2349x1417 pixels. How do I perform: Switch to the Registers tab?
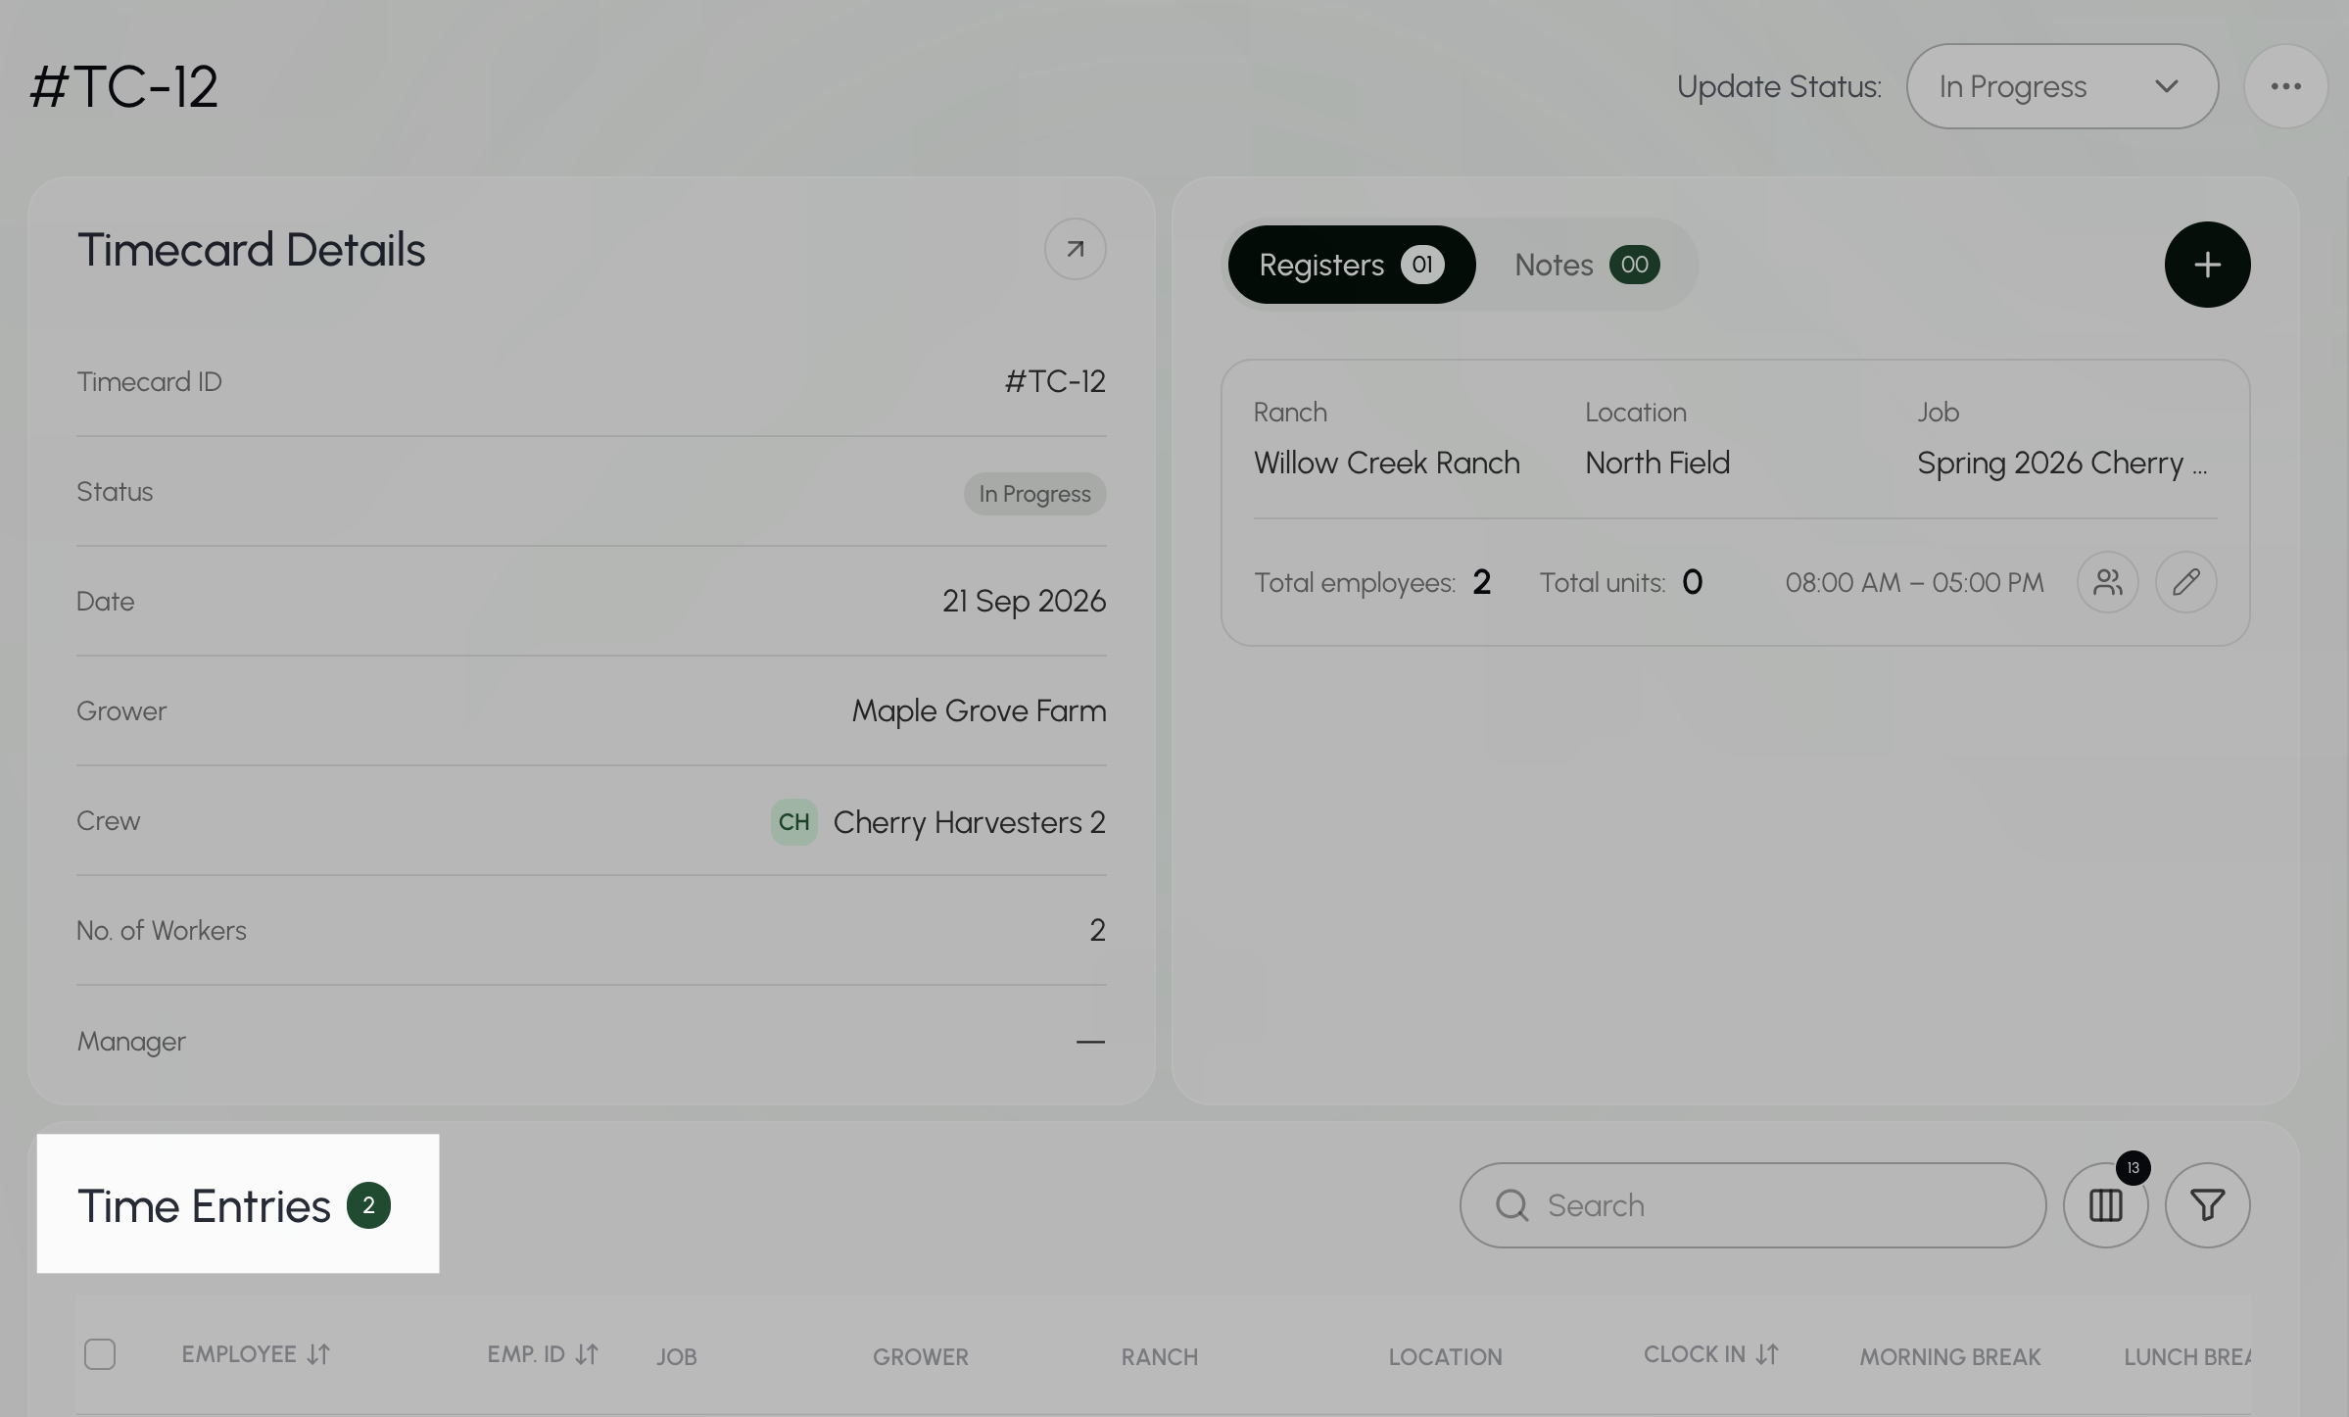tap(1351, 265)
